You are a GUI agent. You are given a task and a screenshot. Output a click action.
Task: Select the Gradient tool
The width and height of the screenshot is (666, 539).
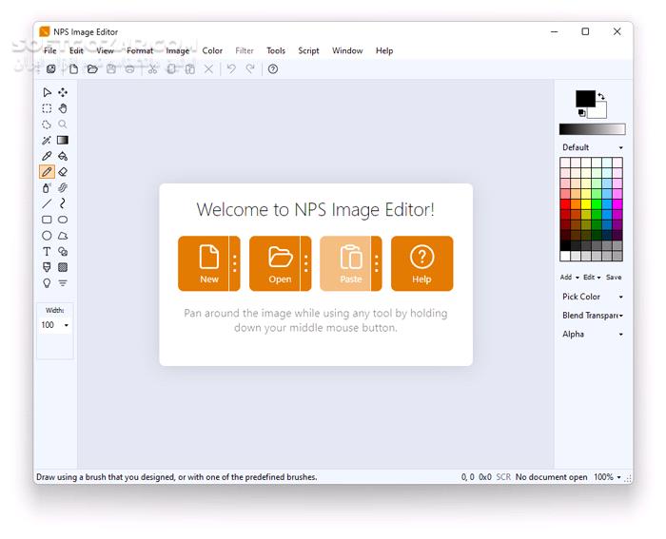tap(63, 140)
